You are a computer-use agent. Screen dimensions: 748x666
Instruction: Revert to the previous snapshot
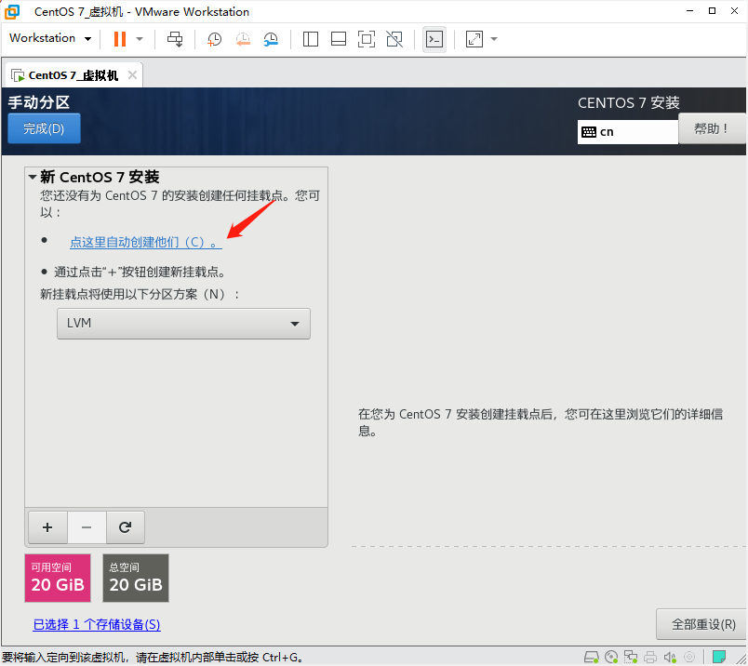[243, 39]
